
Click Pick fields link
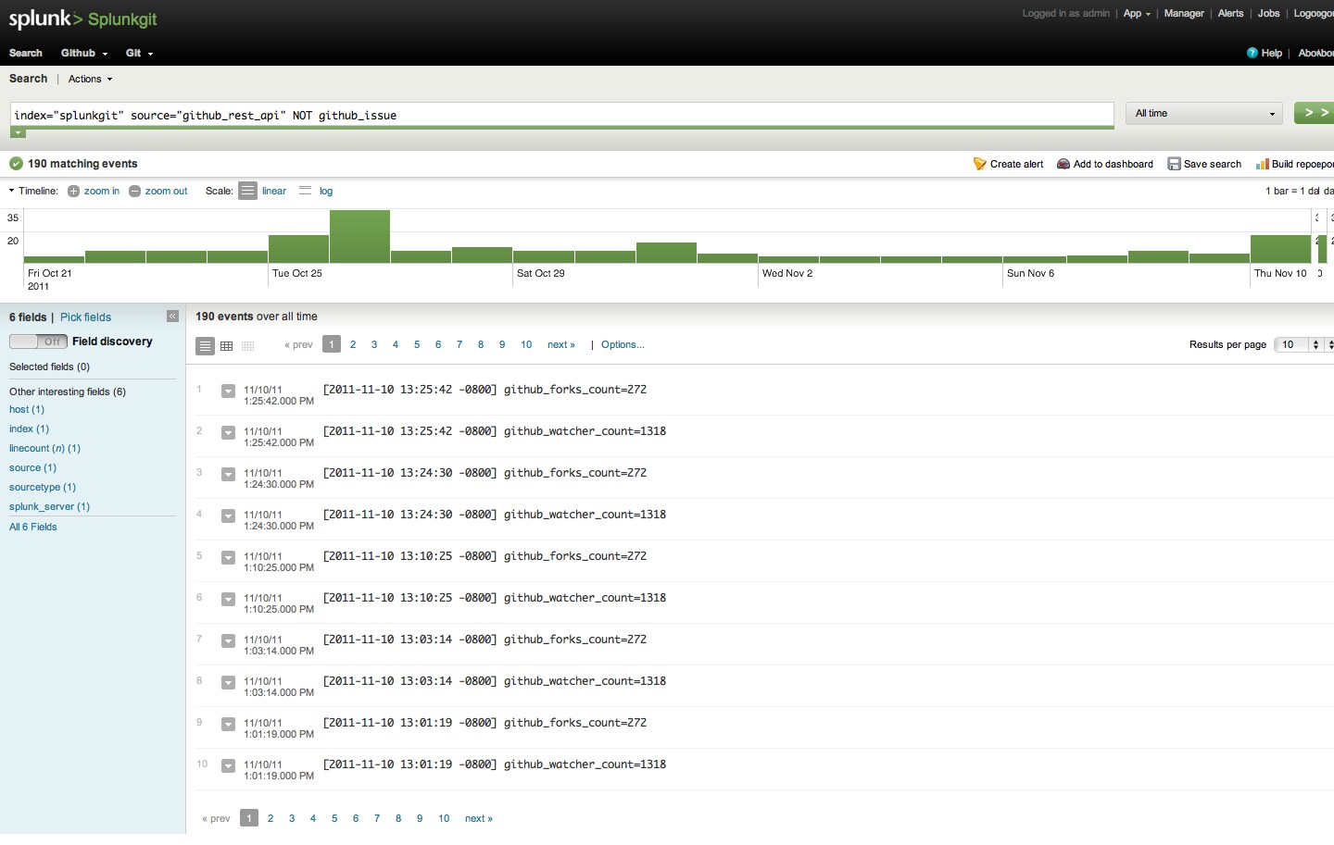[x=85, y=317]
